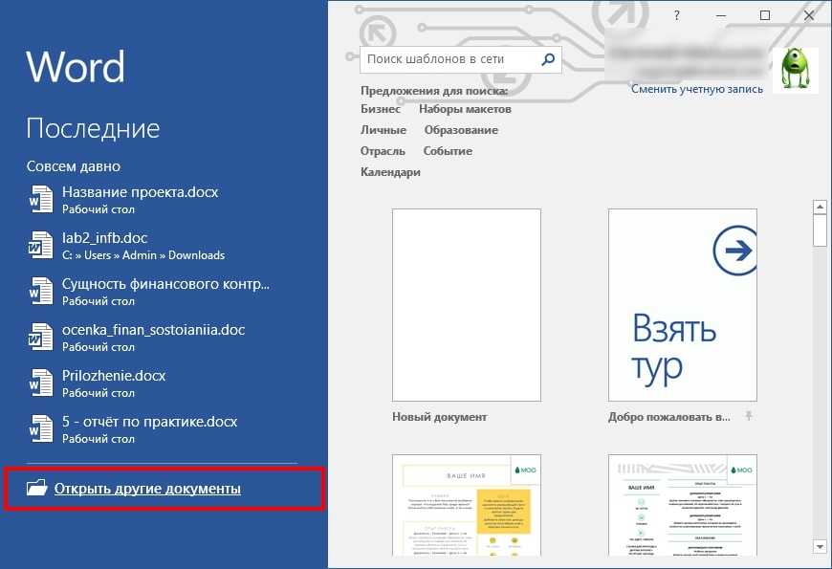Pin the Добро пожаловать template with pin icon
Screen dimensions: 832x569
(749, 416)
